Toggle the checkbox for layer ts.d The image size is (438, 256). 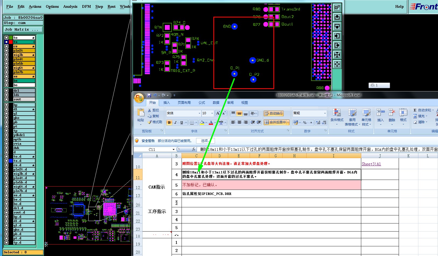pos(6,161)
